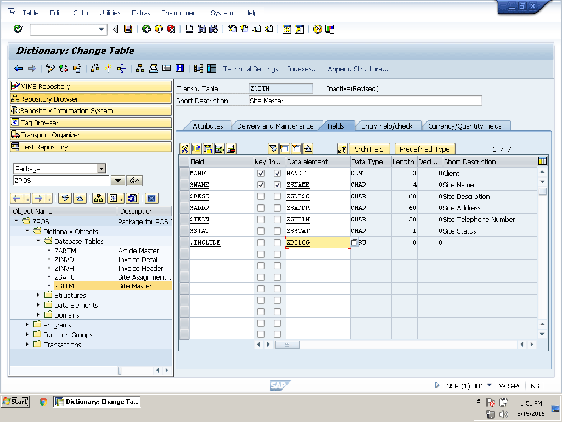Uncheck the Key checkbox for MANDT
The width and height of the screenshot is (562, 422).
261,174
